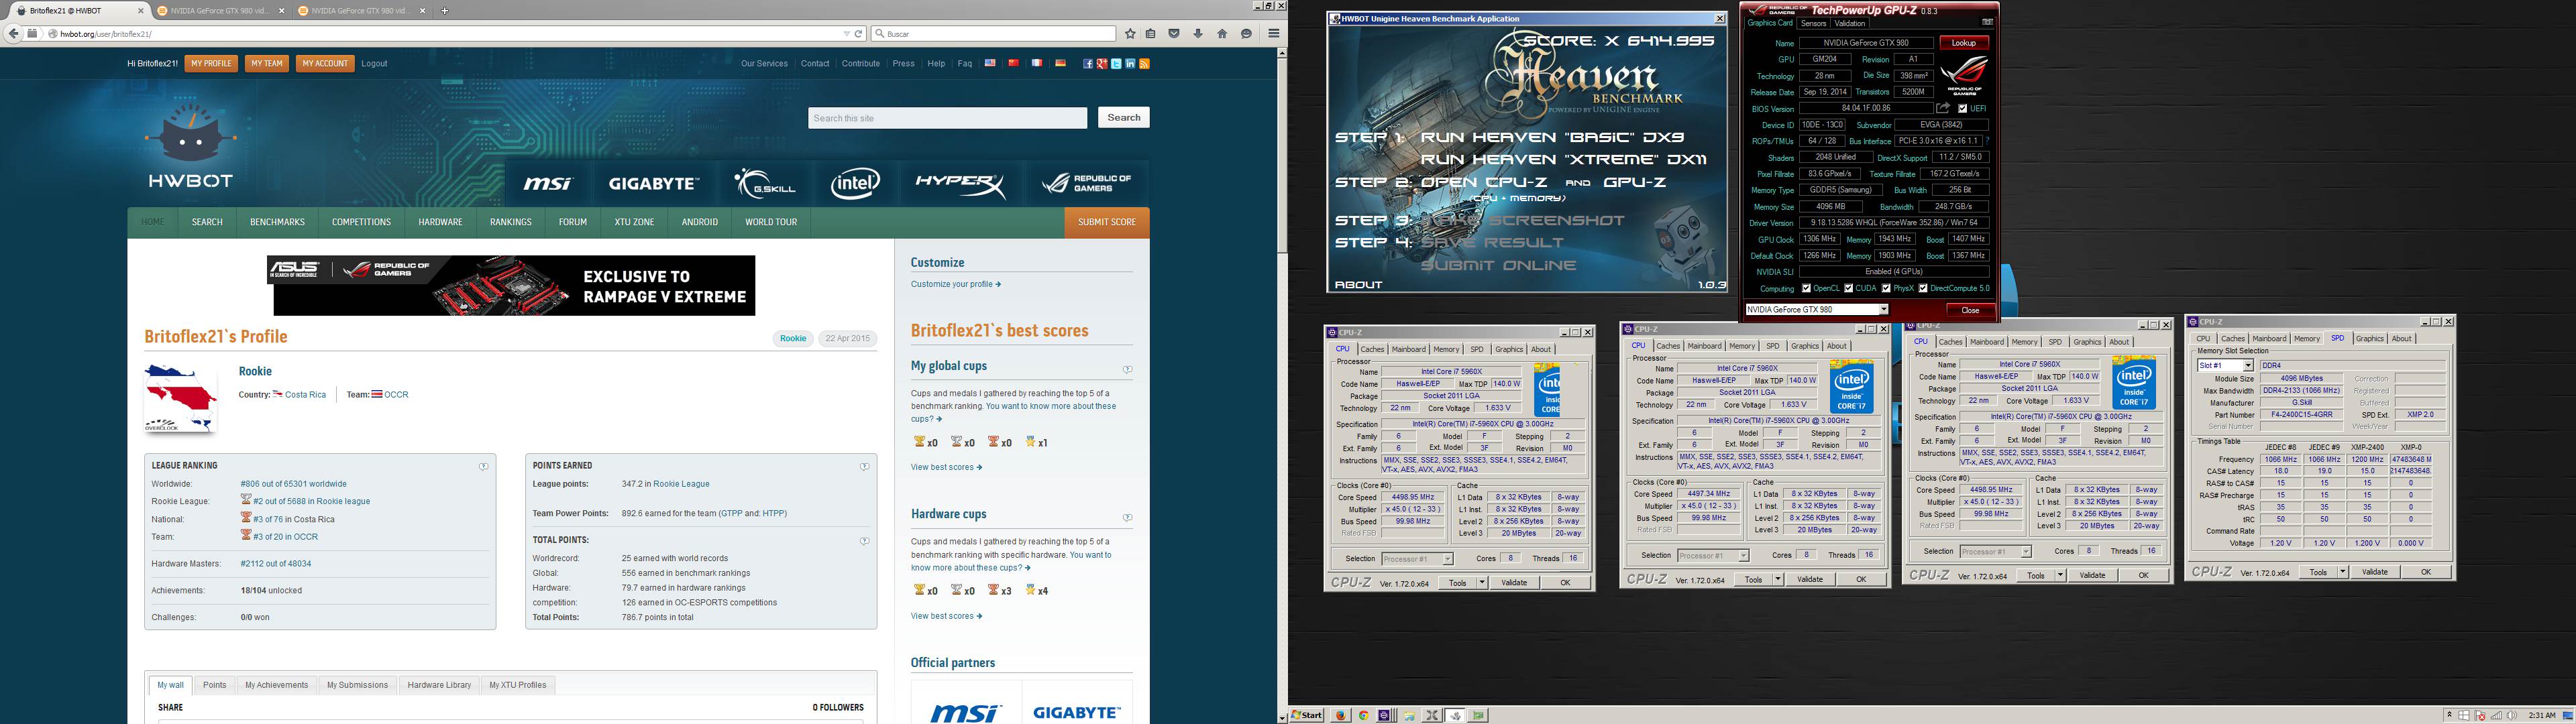
Task: Open the Windows Start button
Action: (1306, 715)
